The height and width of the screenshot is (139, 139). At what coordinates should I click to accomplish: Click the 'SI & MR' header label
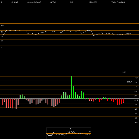[15, 2]
